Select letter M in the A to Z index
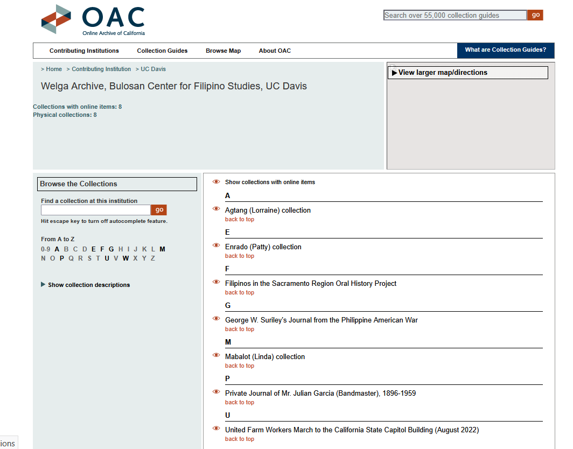The image size is (573, 449). [x=162, y=249]
